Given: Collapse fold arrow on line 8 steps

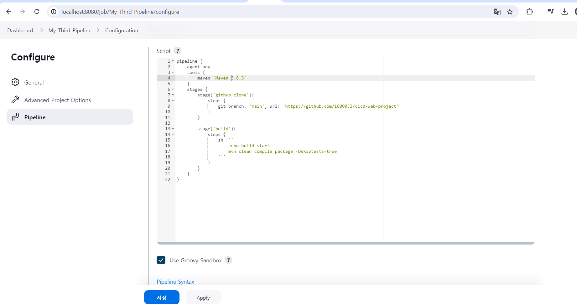Looking at the screenshot, I should [173, 100].
